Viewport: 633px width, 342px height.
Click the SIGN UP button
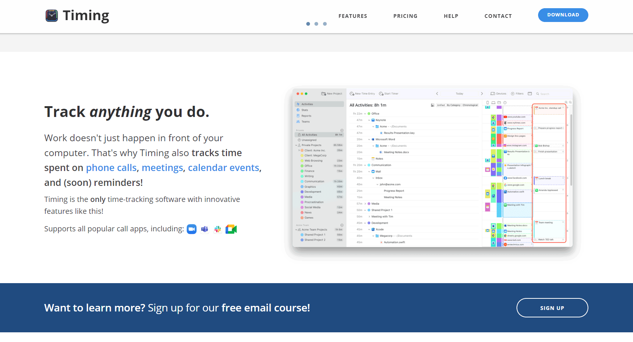click(552, 308)
